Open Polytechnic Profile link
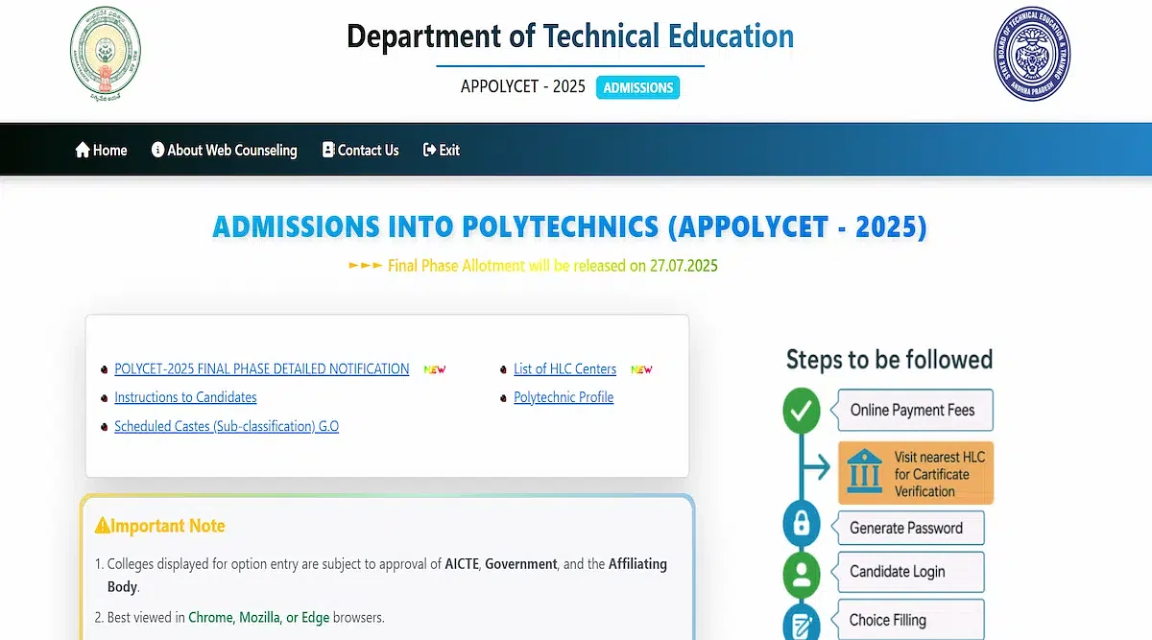 (564, 397)
